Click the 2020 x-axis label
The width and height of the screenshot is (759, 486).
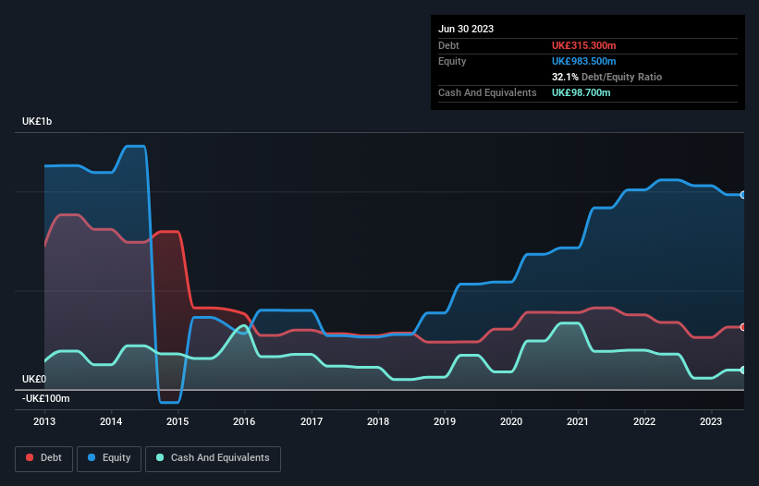[x=511, y=421]
